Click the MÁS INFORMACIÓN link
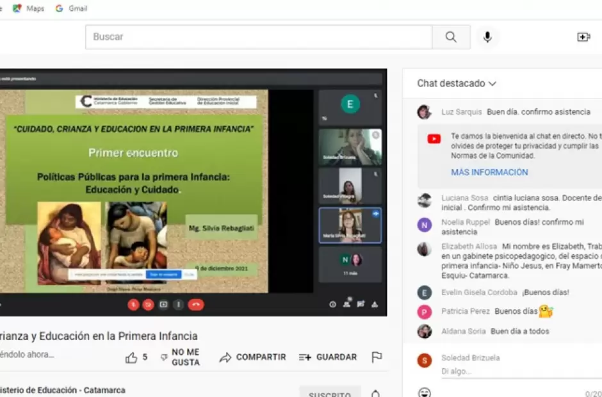The image size is (602, 397). [x=489, y=172]
